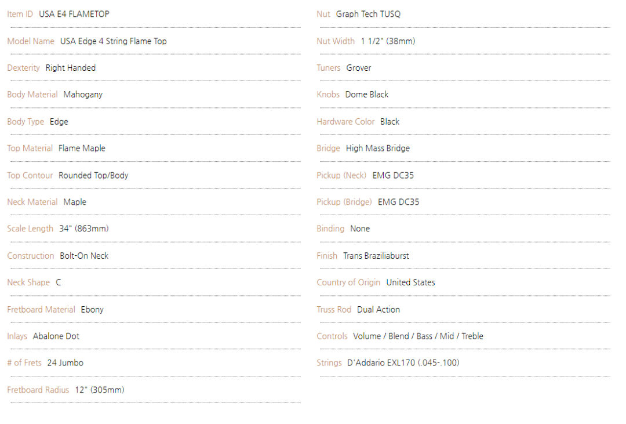Screen dimensions: 626x424
Task: Click the Fretboard Radius value 12" (305mm)
Action: click(99, 390)
